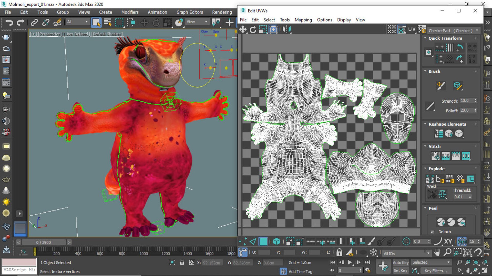Open the All IDs material dropdown
Screen dimensions: 492x276
click(406, 253)
